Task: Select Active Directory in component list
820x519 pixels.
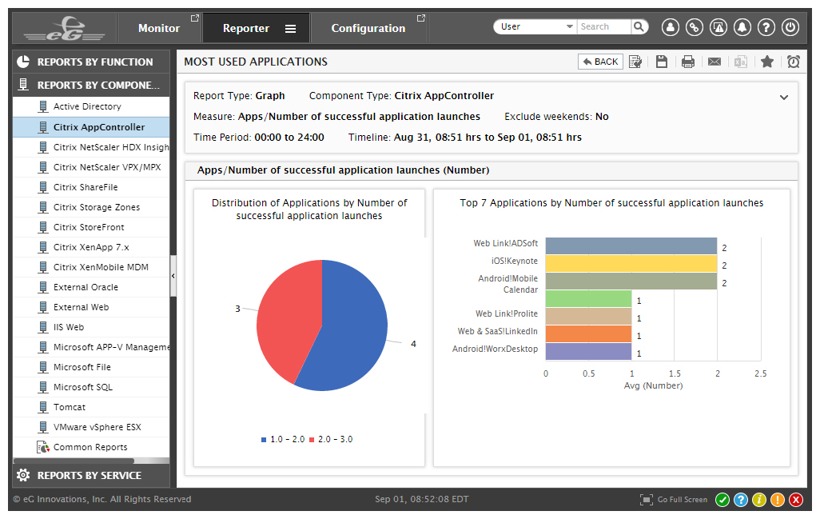Action: pyautogui.click(x=91, y=106)
